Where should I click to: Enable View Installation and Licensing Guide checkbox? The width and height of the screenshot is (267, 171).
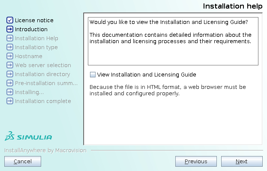coord(93,74)
